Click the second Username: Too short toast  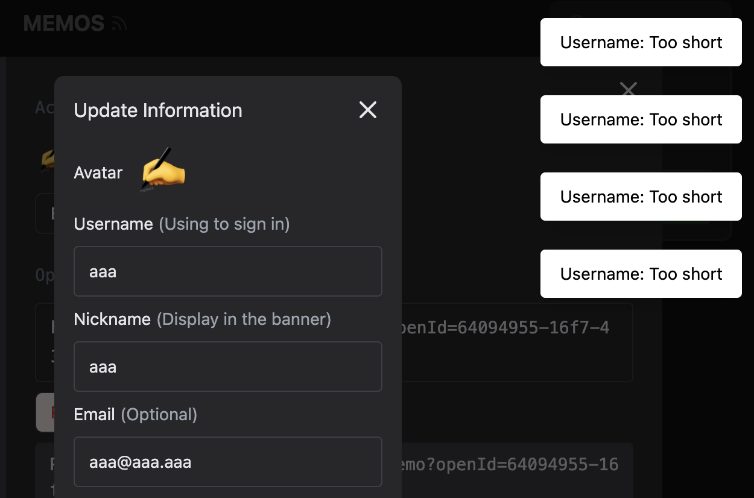click(x=641, y=119)
